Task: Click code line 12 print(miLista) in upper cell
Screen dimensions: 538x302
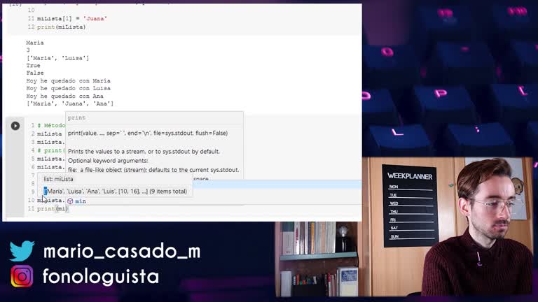Action: coord(62,27)
